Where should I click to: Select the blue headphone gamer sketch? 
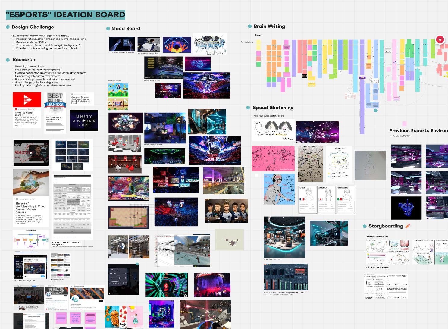pyautogui.click(x=279, y=189)
